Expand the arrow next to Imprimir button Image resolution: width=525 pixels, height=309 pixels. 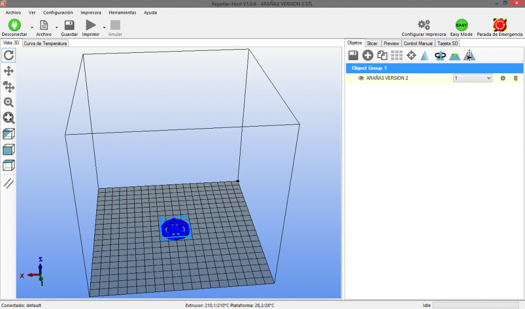[x=104, y=27]
